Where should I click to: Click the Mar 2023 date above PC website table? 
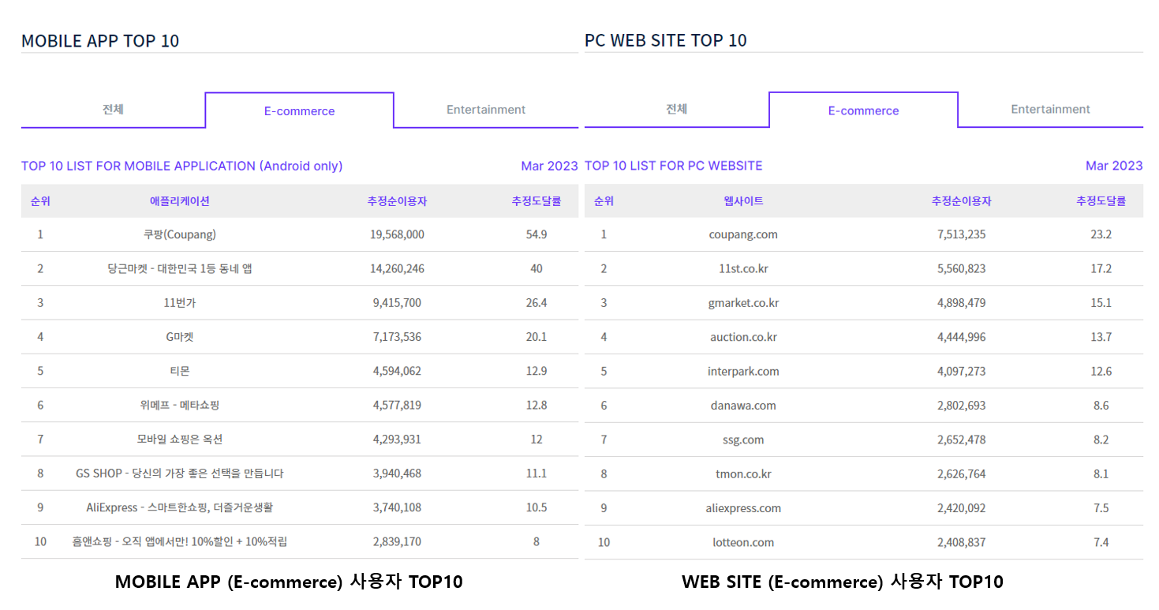tap(1114, 166)
